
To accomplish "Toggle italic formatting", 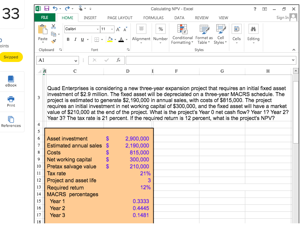I will [75, 39].
